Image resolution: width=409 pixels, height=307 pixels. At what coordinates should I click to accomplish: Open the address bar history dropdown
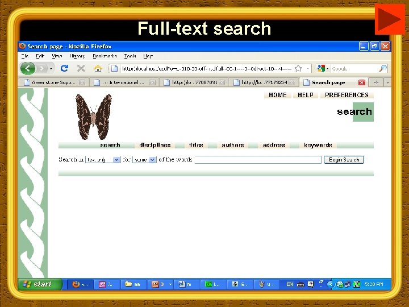[308, 68]
